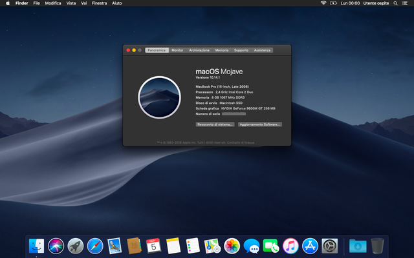
Task: Open Safari compass icon in Dock
Action: tap(95, 246)
